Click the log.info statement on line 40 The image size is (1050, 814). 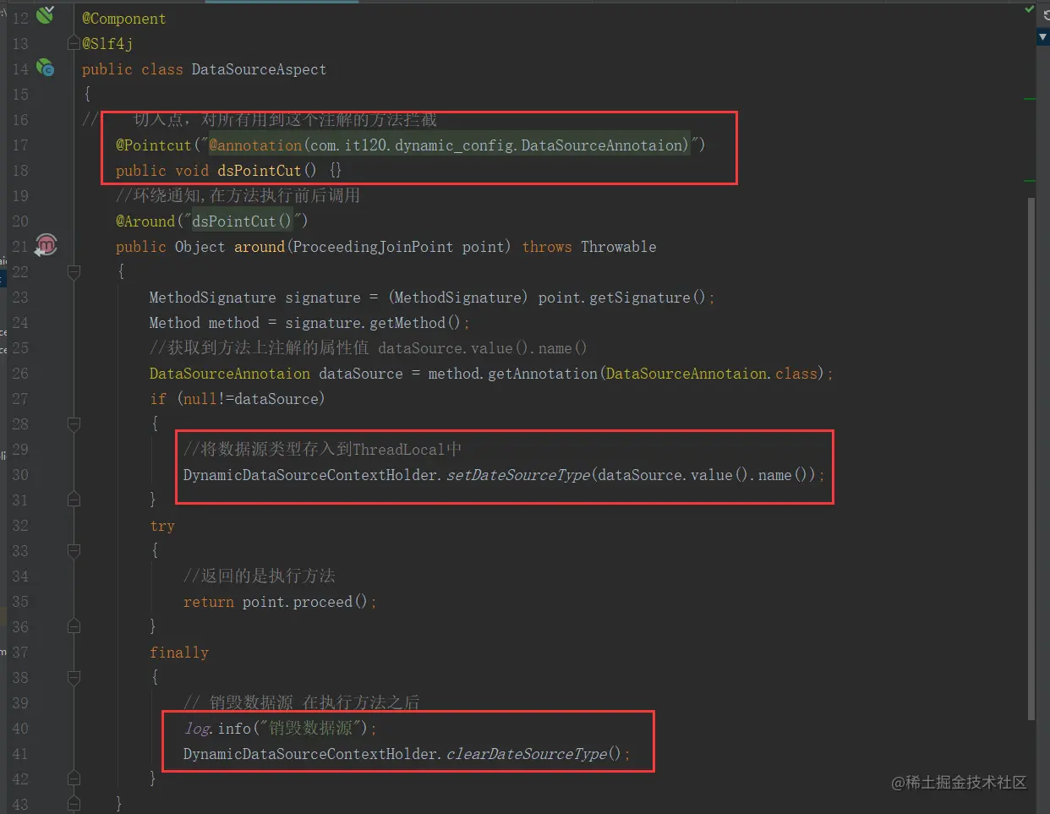[280, 729]
